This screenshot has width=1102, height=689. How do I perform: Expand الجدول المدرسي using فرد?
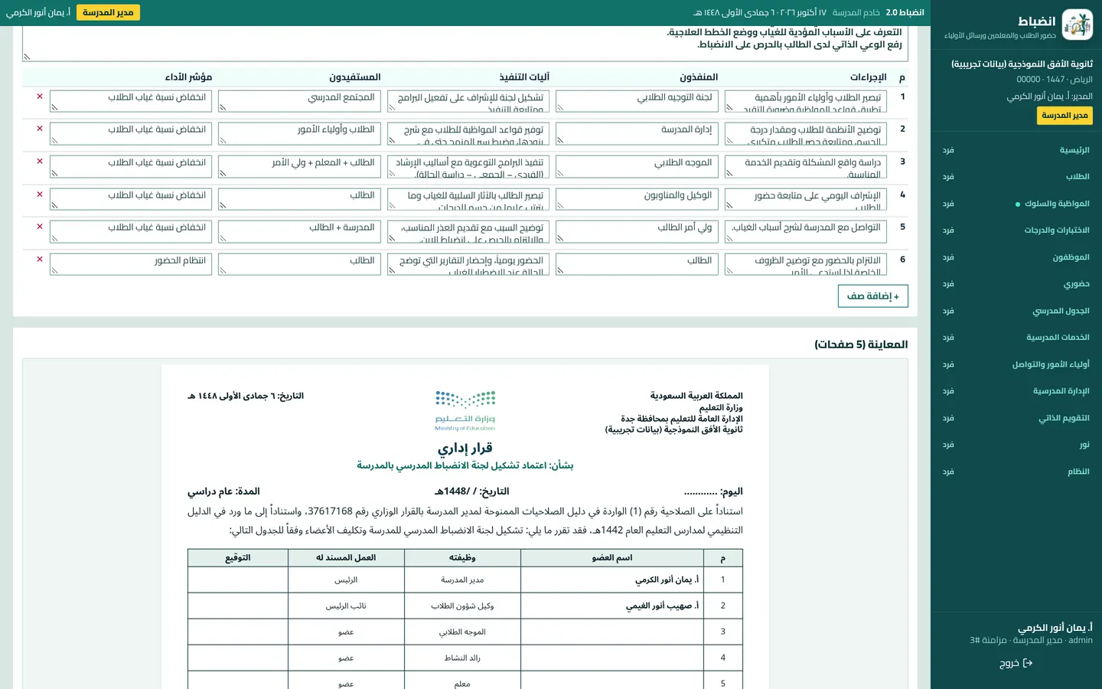[x=948, y=311]
